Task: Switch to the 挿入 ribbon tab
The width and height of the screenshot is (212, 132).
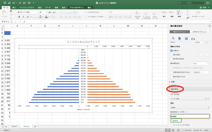Action: [14, 8]
